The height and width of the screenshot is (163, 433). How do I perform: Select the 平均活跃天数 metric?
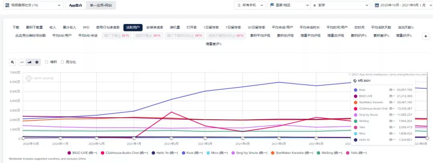point(381,27)
